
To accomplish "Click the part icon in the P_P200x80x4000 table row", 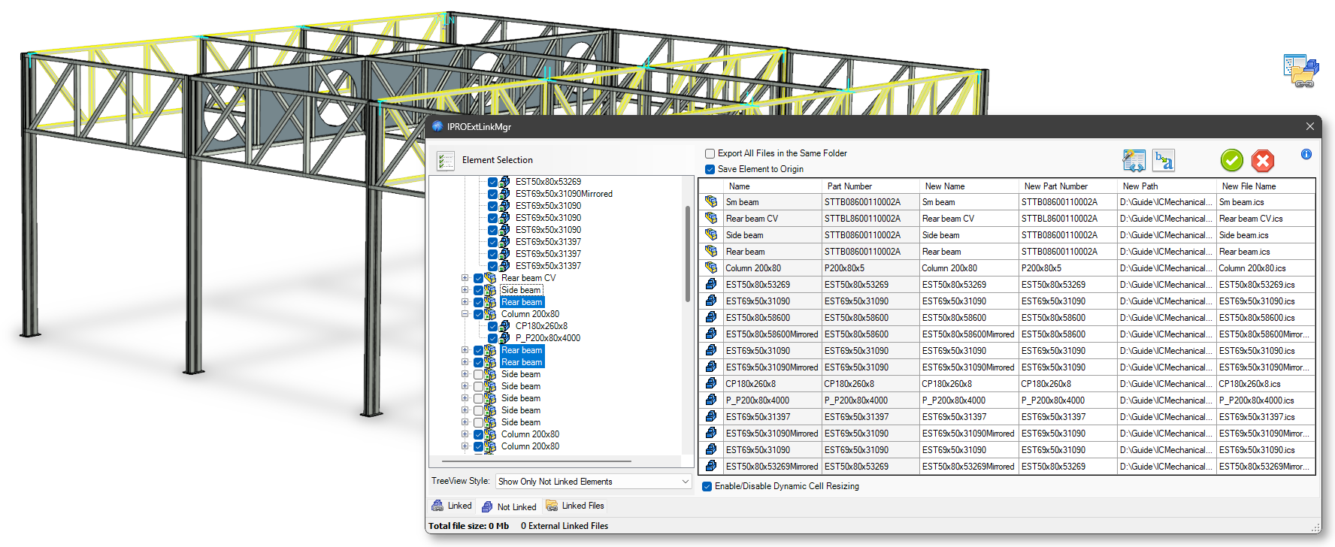I will pos(711,400).
